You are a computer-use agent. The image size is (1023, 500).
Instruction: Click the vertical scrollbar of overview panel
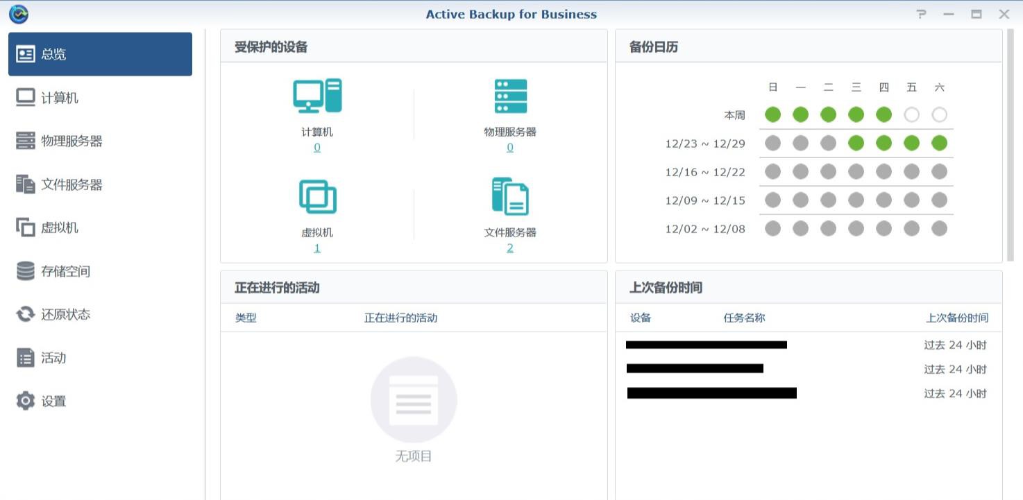click(x=1011, y=146)
